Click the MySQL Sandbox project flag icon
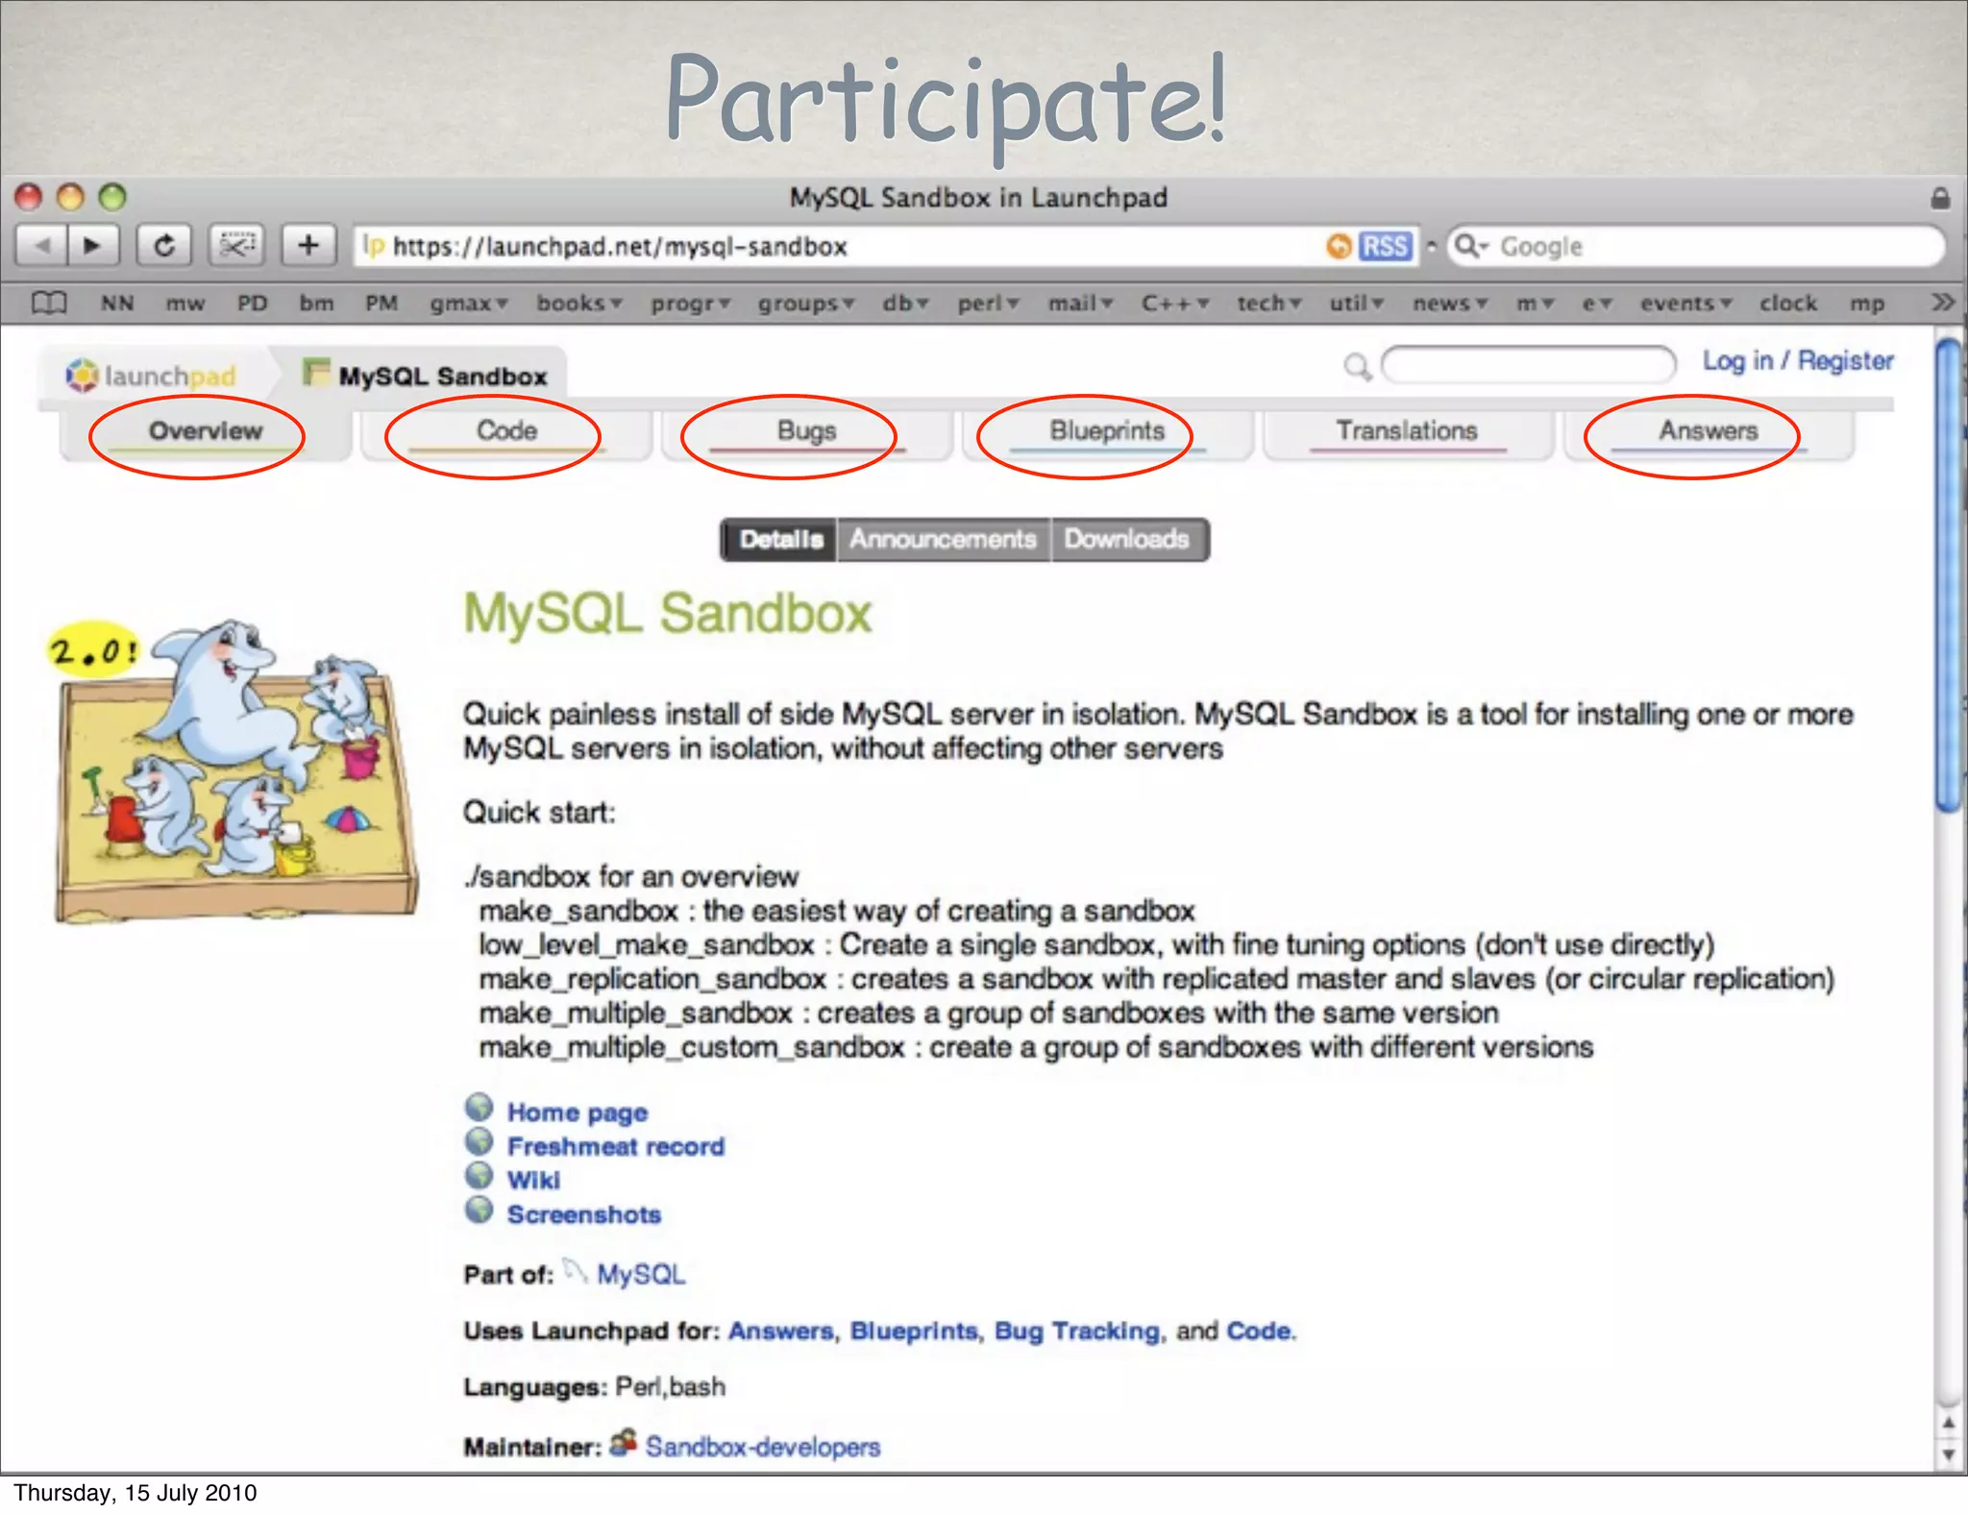The width and height of the screenshot is (1968, 1514). tap(315, 372)
